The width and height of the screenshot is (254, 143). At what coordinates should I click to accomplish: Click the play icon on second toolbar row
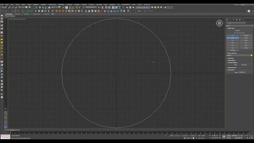(x=36, y=11)
